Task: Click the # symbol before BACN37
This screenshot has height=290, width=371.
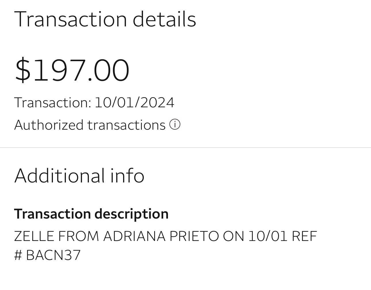Action: (x=18, y=255)
